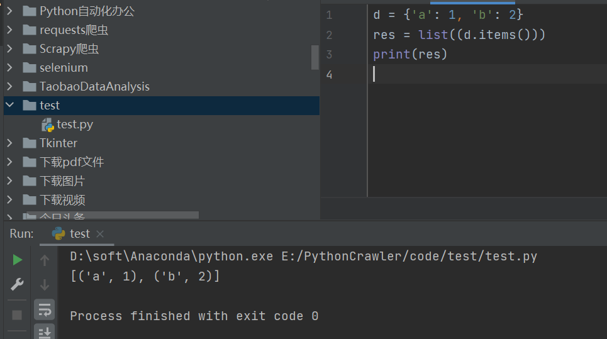
Task: Expand the TaobaoDataAnalysis folder arrow
Action: coord(9,86)
